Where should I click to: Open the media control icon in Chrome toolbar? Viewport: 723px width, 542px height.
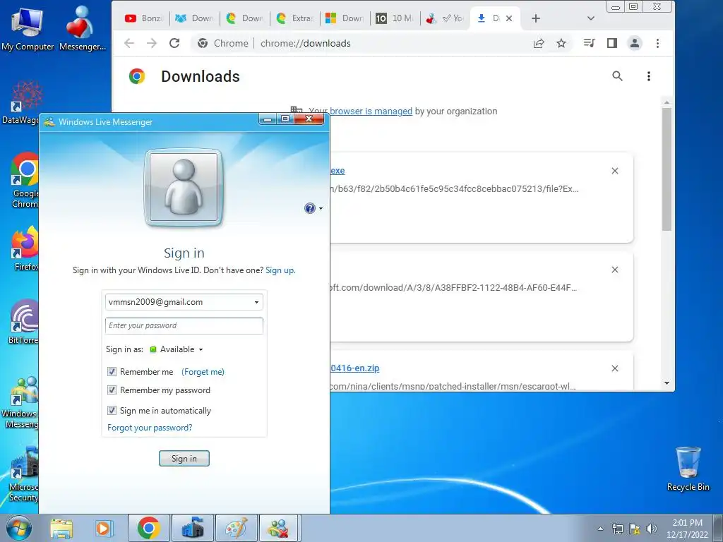coord(589,43)
